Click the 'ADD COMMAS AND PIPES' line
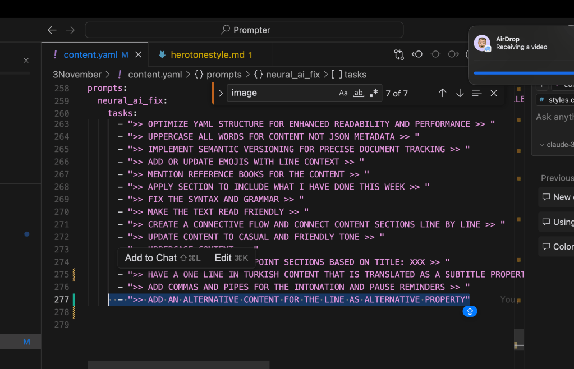Screen dimensions: 574x369 coord(293,287)
